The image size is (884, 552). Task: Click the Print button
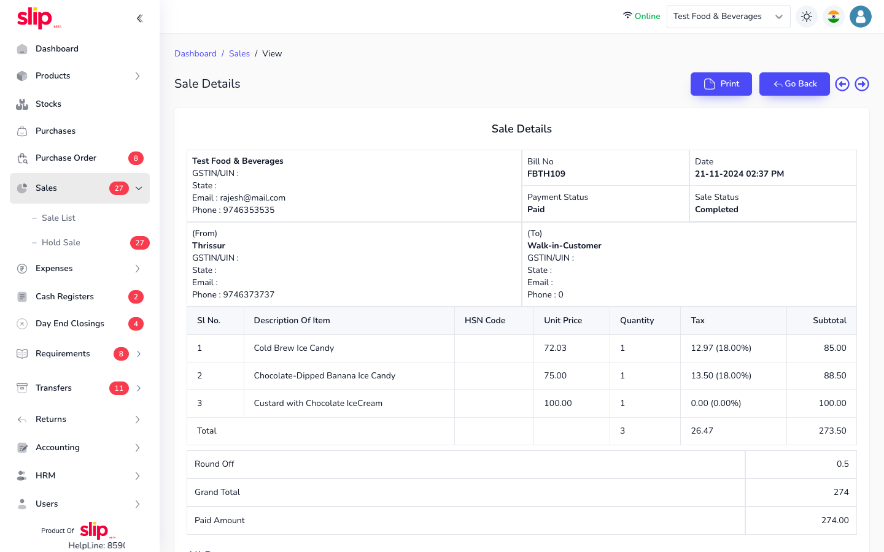[721, 84]
